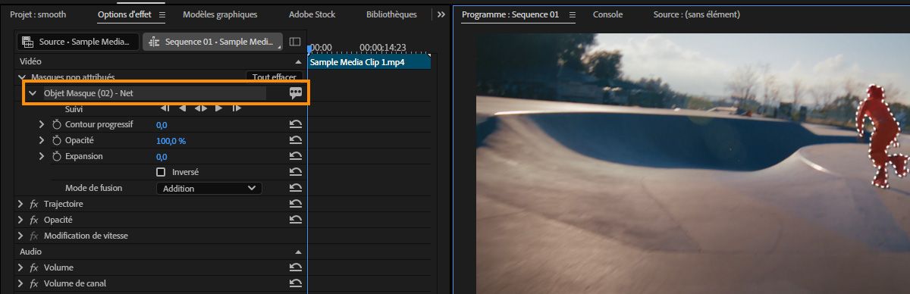Edit Expansion value 0,0
The width and height of the screenshot is (910, 294).
tap(162, 157)
